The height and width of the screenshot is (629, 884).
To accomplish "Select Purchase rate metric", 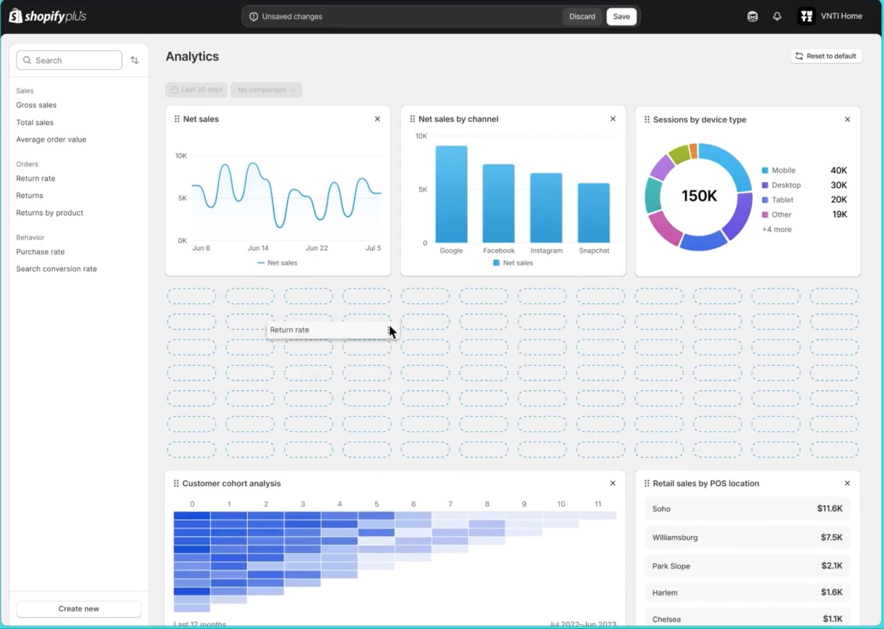I will (40, 252).
